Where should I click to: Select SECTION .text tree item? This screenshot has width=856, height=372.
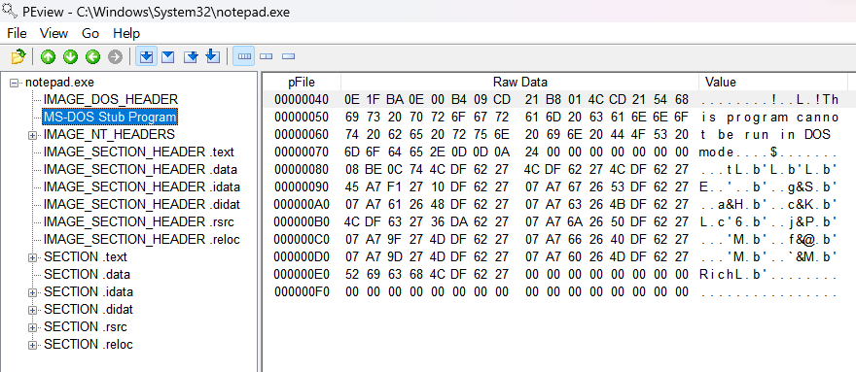point(86,256)
